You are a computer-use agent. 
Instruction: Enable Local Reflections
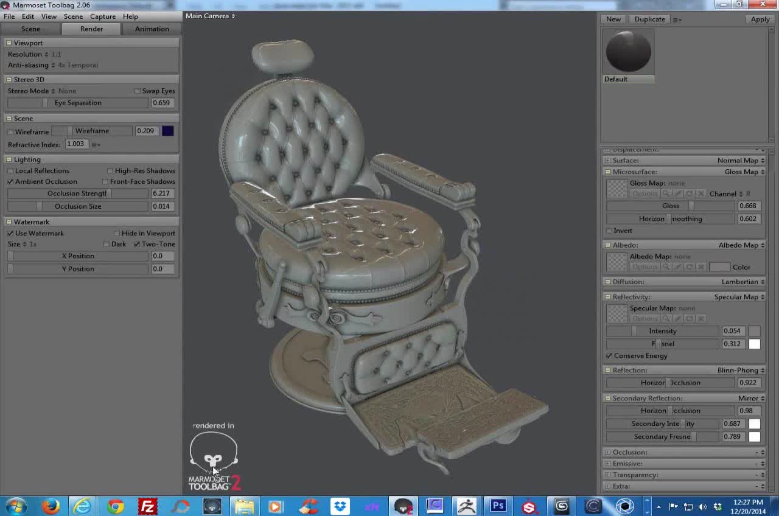(x=10, y=171)
